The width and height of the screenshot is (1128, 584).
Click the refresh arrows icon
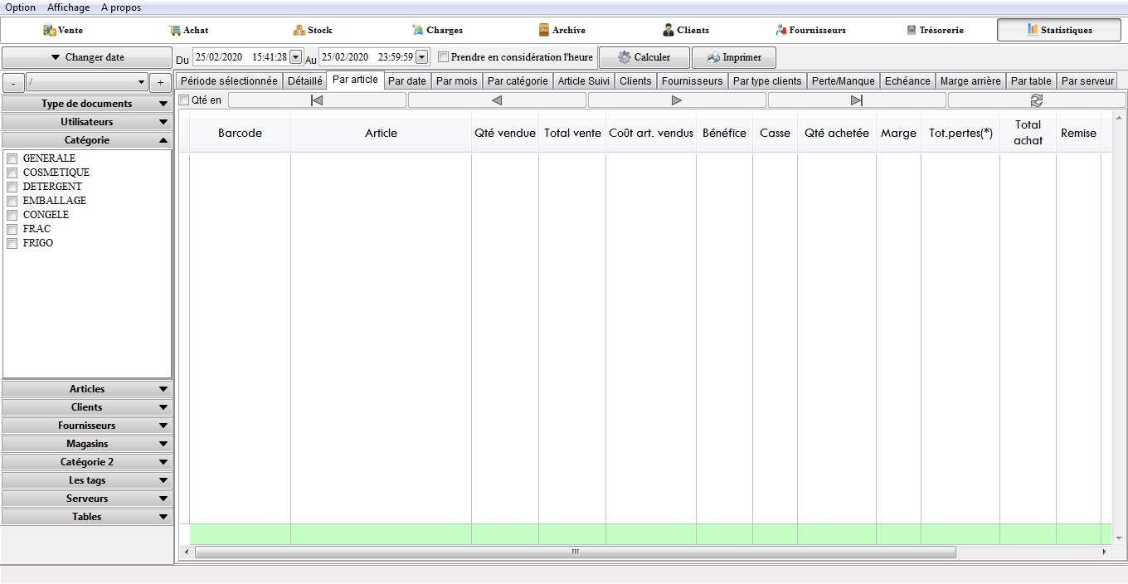(x=1036, y=100)
